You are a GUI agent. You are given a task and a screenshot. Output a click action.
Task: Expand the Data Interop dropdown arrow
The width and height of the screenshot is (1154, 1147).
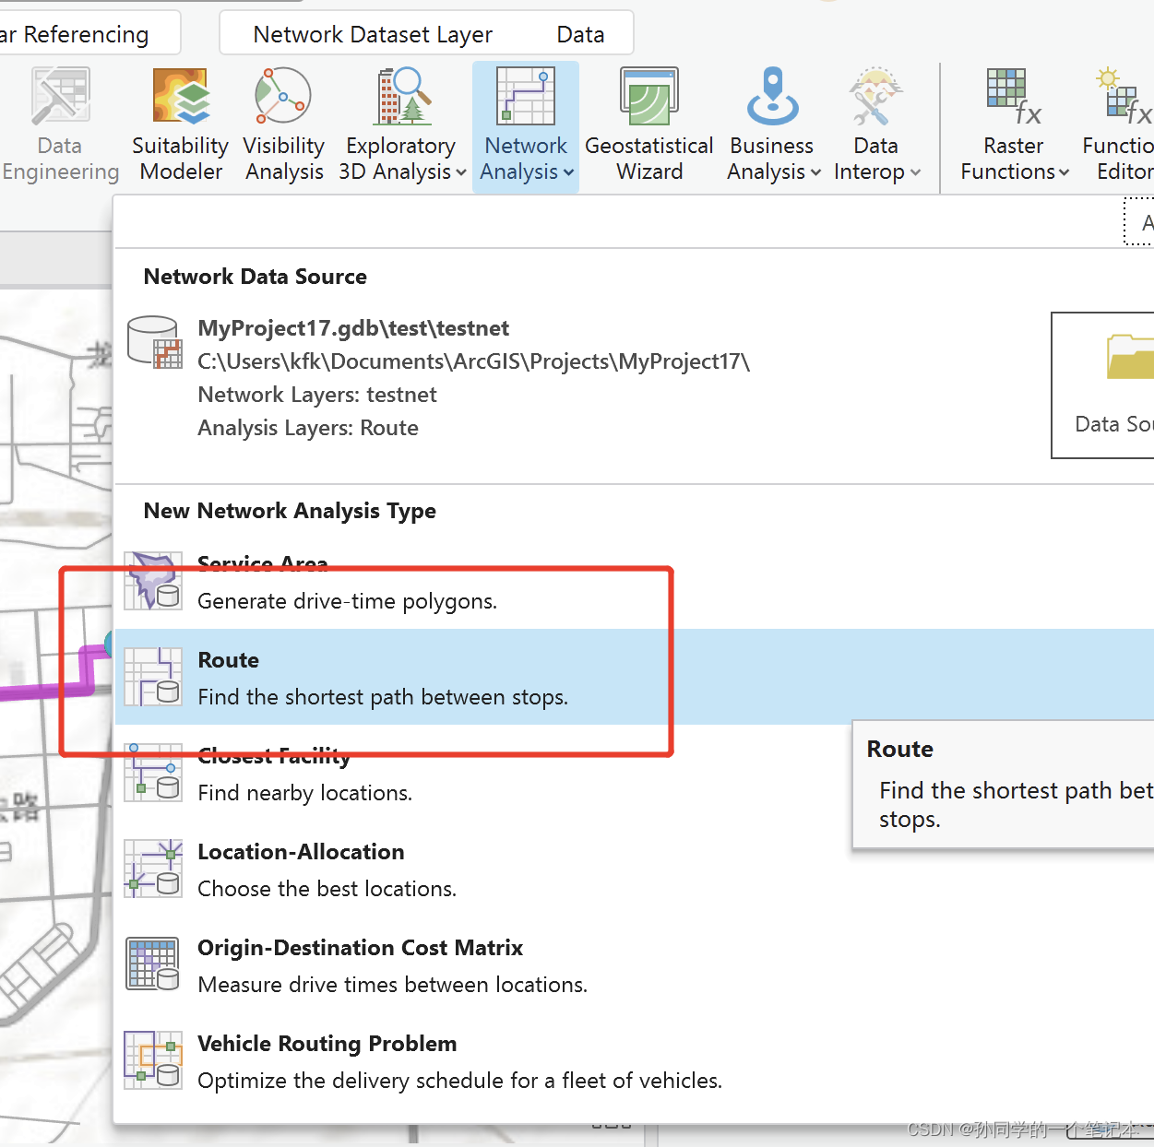pos(915,172)
